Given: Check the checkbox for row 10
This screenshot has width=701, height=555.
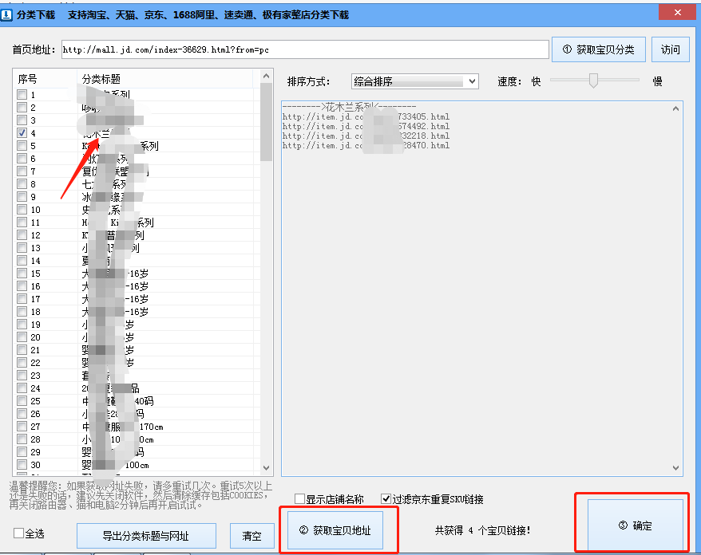Looking at the screenshot, I should tap(22, 210).
